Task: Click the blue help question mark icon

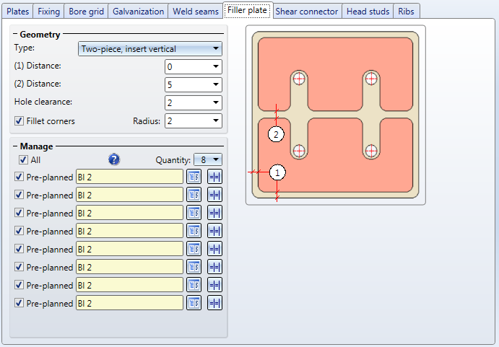Action: (x=113, y=159)
